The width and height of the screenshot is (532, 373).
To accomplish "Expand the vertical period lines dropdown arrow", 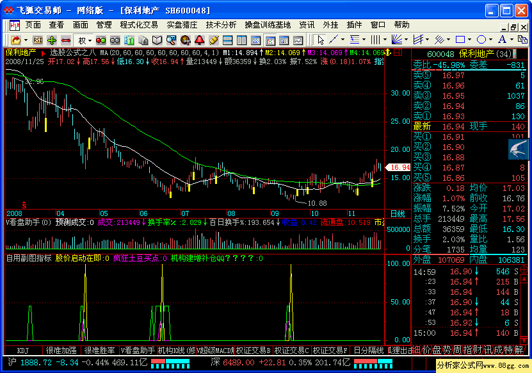I will pos(385,40).
